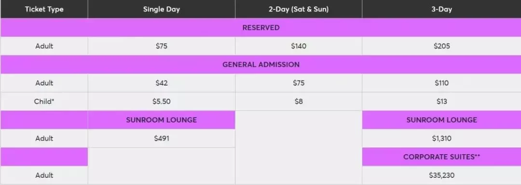Select the $8 child 2-day price
The width and height of the screenshot is (521, 185).
(x=299, y=101)
